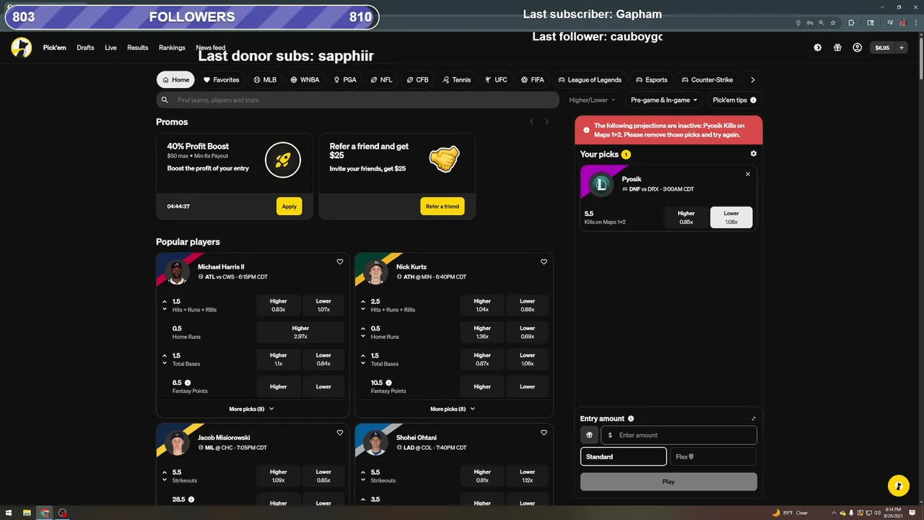Pick Higher 2.97x on Michael Harris Home Runs
Screen dimensions: 924x520
coord(300,332)
